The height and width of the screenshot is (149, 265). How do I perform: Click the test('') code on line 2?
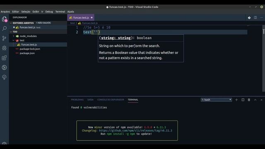pyautogui.click(x=92, y=32)
